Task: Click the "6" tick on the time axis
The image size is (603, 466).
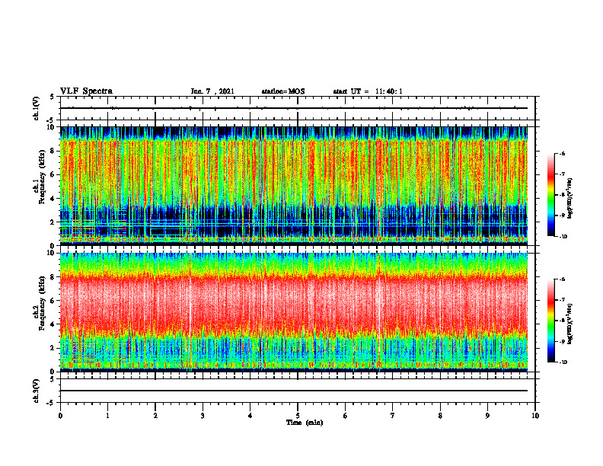Action: pos(346,416)
